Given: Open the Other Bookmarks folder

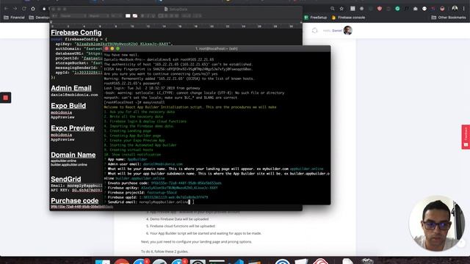Looking at the screenshot, I should click(x=449, y=18).
